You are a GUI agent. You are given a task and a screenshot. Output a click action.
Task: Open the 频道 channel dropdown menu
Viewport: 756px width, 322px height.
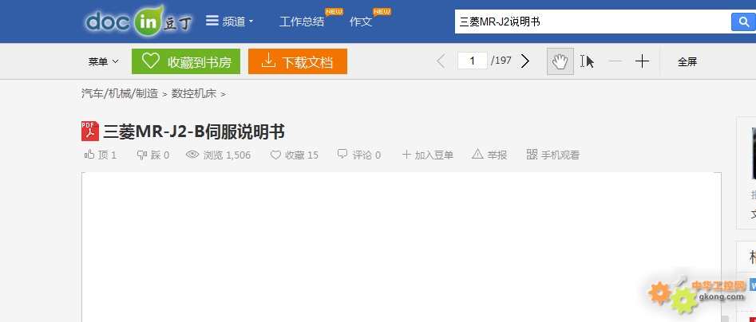click(229, 22)
